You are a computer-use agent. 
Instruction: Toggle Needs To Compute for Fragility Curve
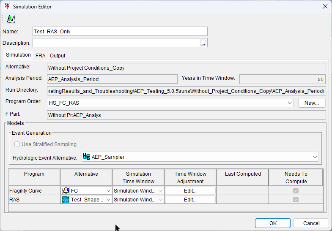pos(296,190)
